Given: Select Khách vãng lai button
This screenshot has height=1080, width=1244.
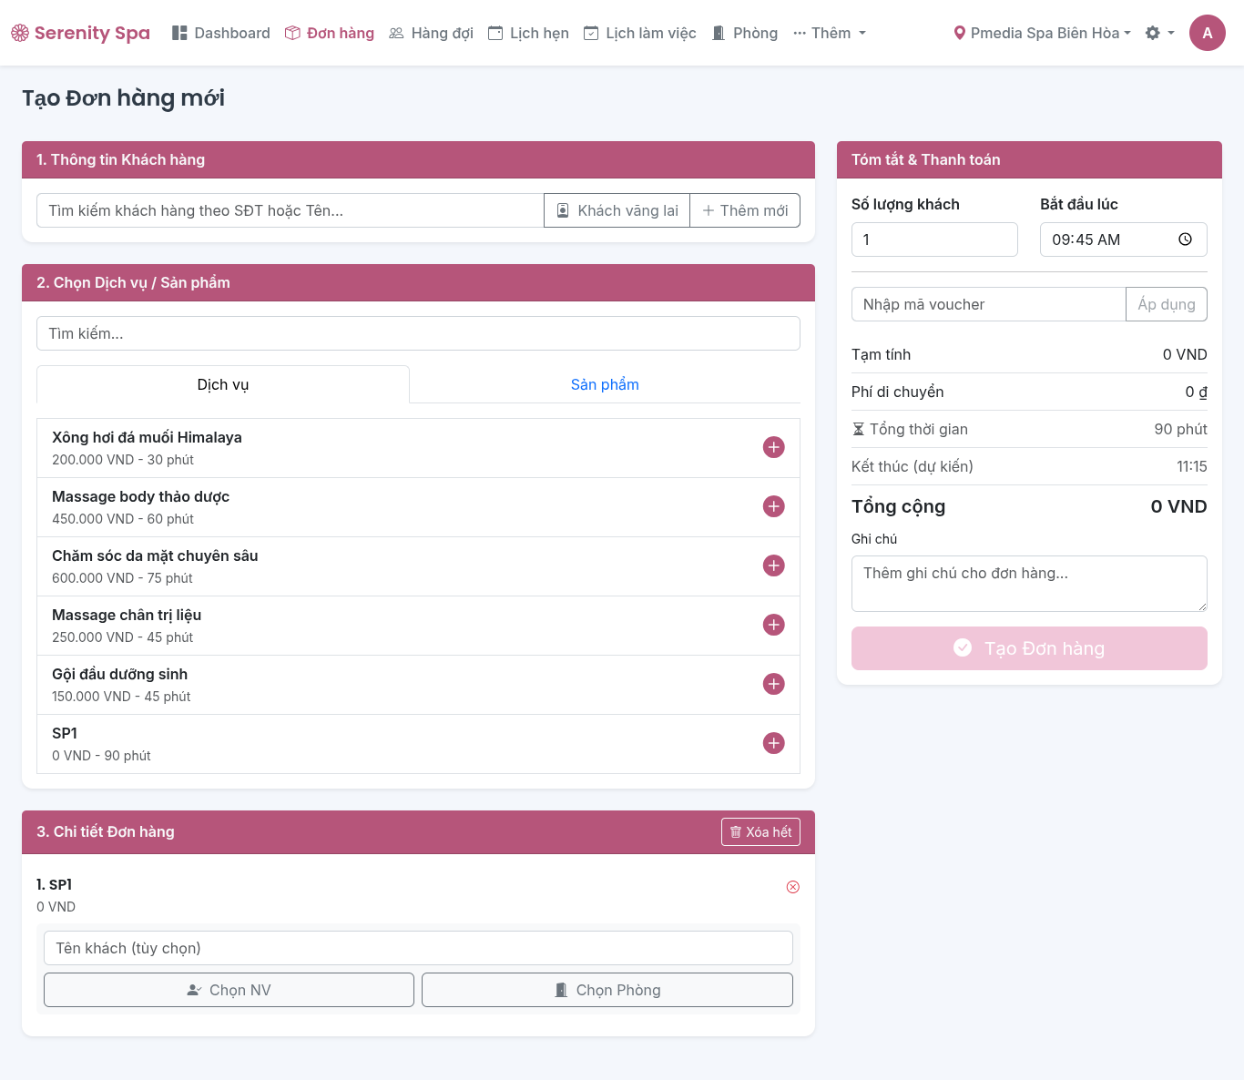Looking at the screenshot, I should [x=617, y=210].
